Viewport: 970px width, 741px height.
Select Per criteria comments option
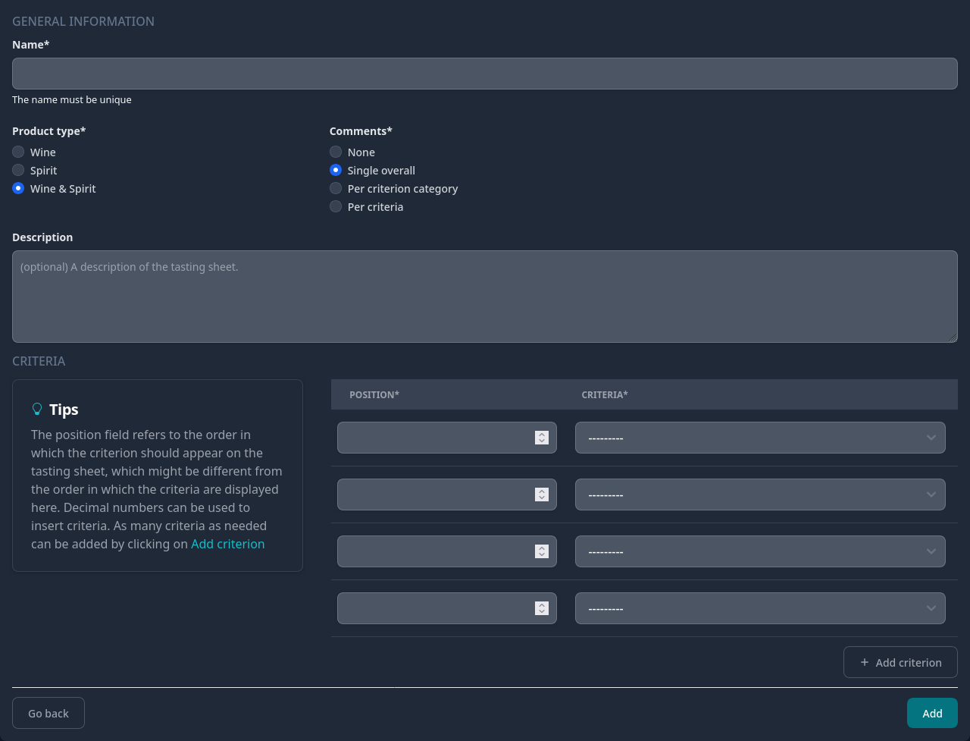[x=336, y=206]
